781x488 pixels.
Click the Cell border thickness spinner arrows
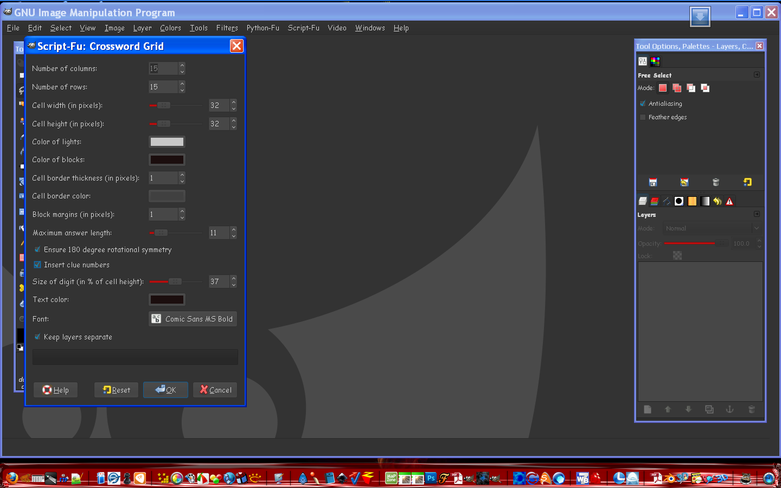tap(182, 178)
